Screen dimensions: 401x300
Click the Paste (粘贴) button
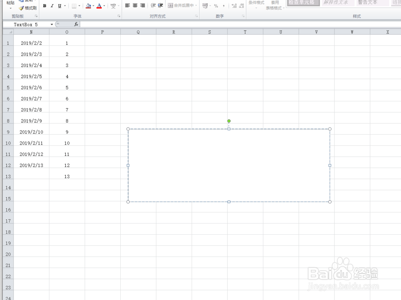point(10,2)
